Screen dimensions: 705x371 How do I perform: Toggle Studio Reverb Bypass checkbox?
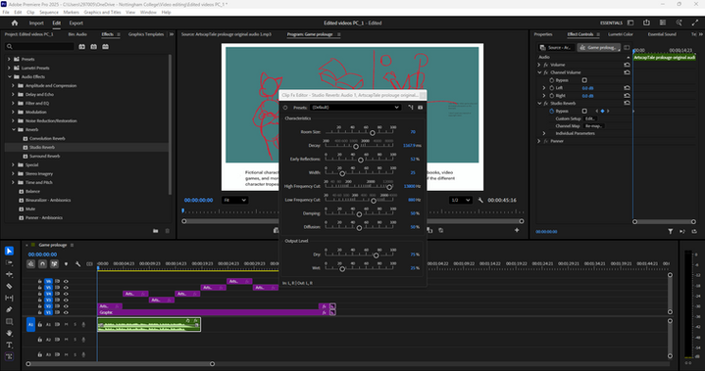pos(584,111)
